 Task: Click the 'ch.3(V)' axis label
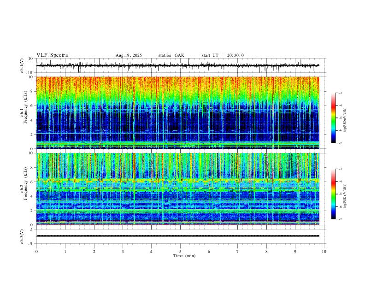22,236
